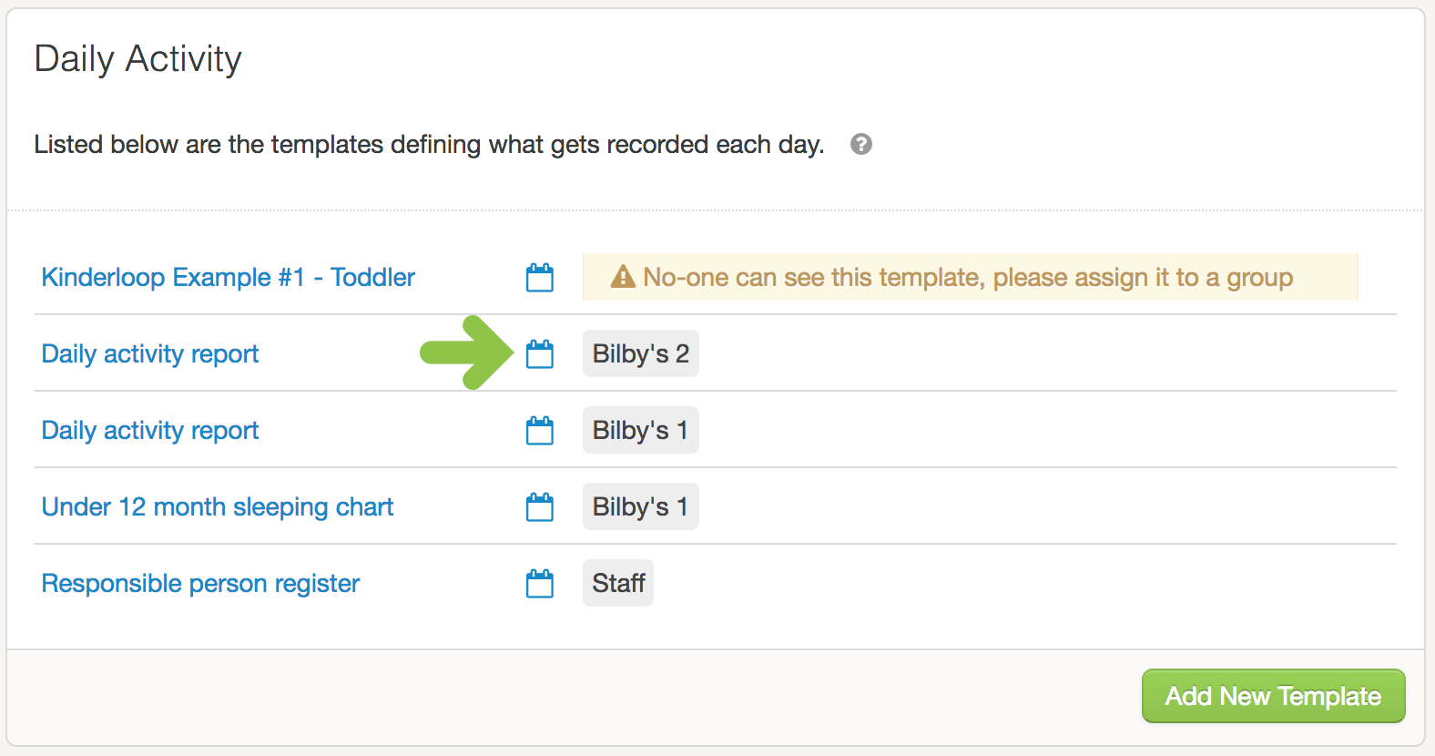Click the 'No-one can see this template' warning
The image size is (1435, 756).
coord(967,277)
